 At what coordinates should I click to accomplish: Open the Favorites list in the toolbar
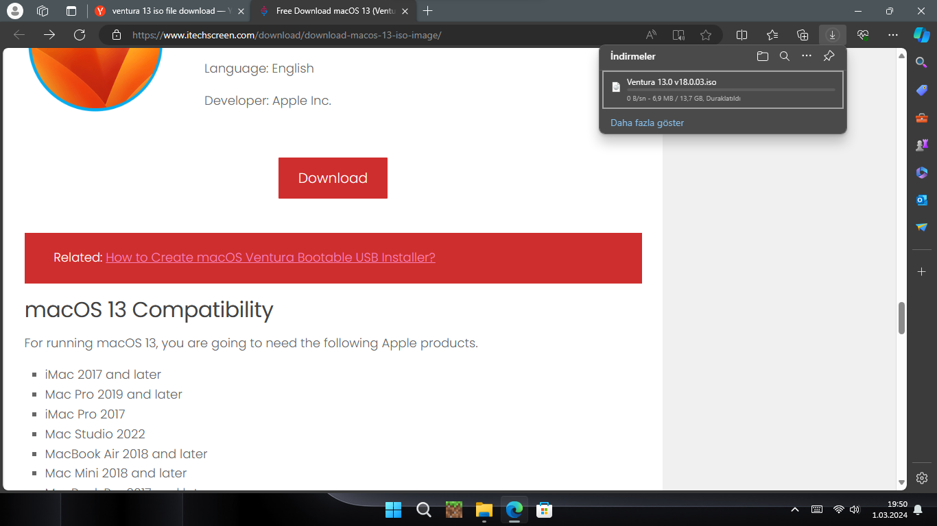tap(772, 35)
